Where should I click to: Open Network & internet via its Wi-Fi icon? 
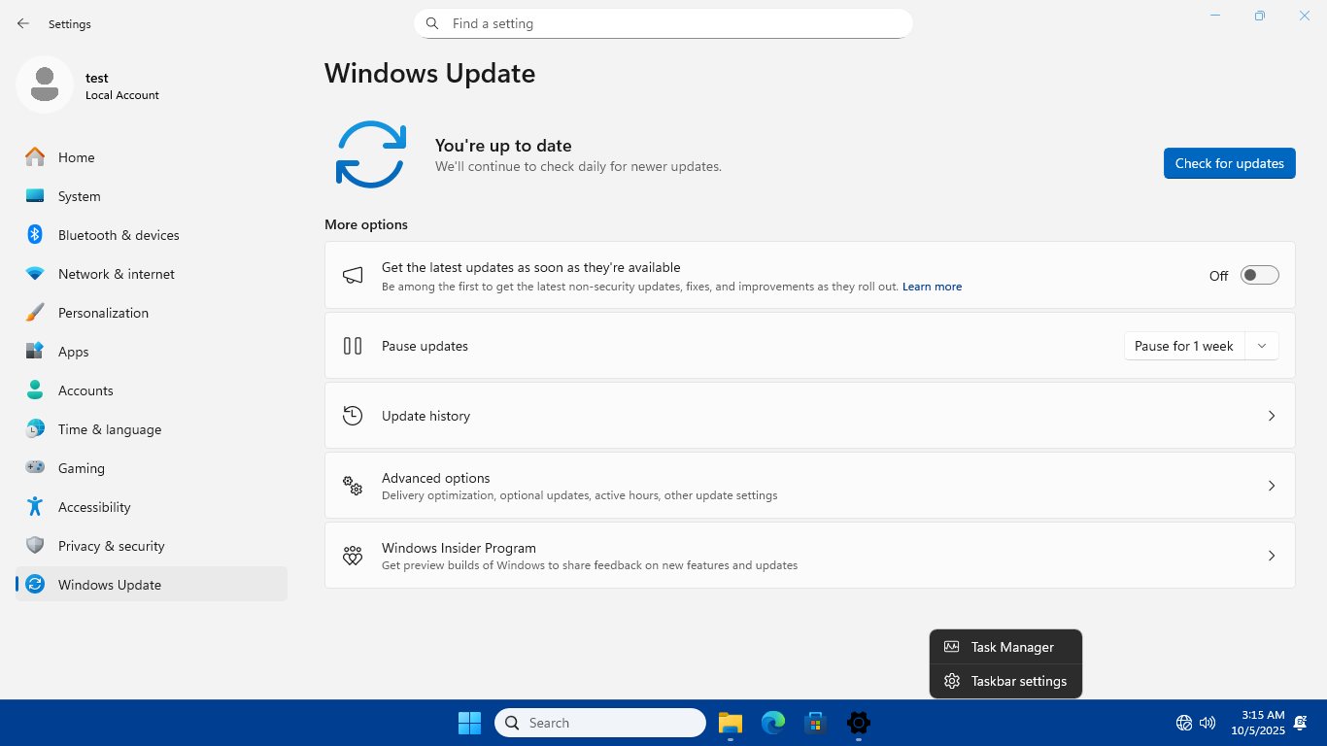(35, 274)
